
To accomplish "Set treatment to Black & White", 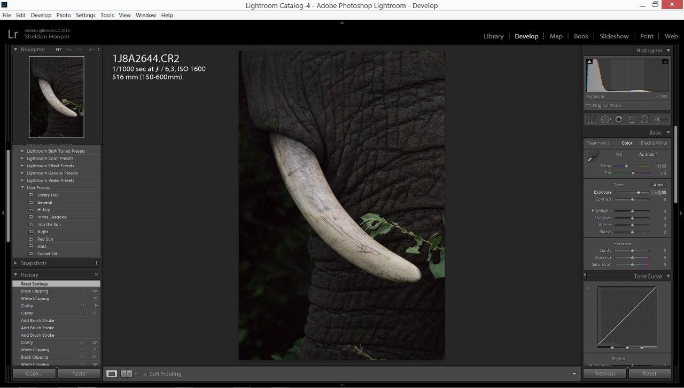I will click(x=654, y=143).
